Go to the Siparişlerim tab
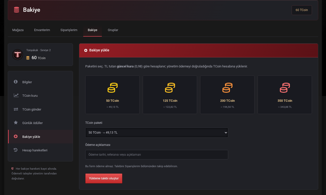 69,30
